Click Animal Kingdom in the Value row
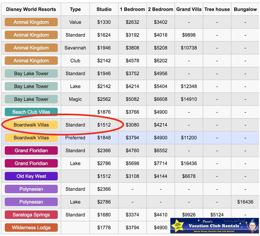The image size is (260, 236). click(x=31, y=22)
